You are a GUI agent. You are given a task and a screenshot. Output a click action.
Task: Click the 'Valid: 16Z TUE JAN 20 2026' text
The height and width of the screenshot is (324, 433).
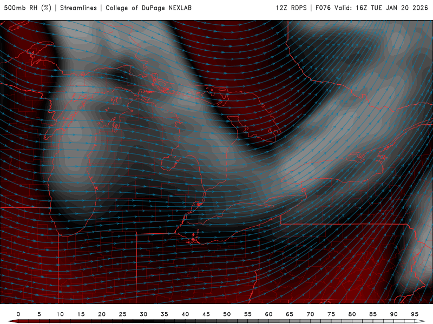[x=382, y=8]
